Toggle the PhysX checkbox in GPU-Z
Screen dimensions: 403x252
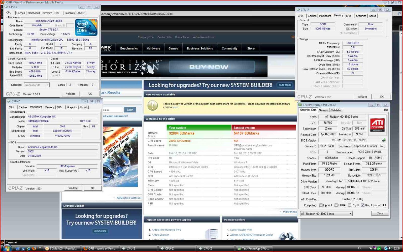[350, 205]
